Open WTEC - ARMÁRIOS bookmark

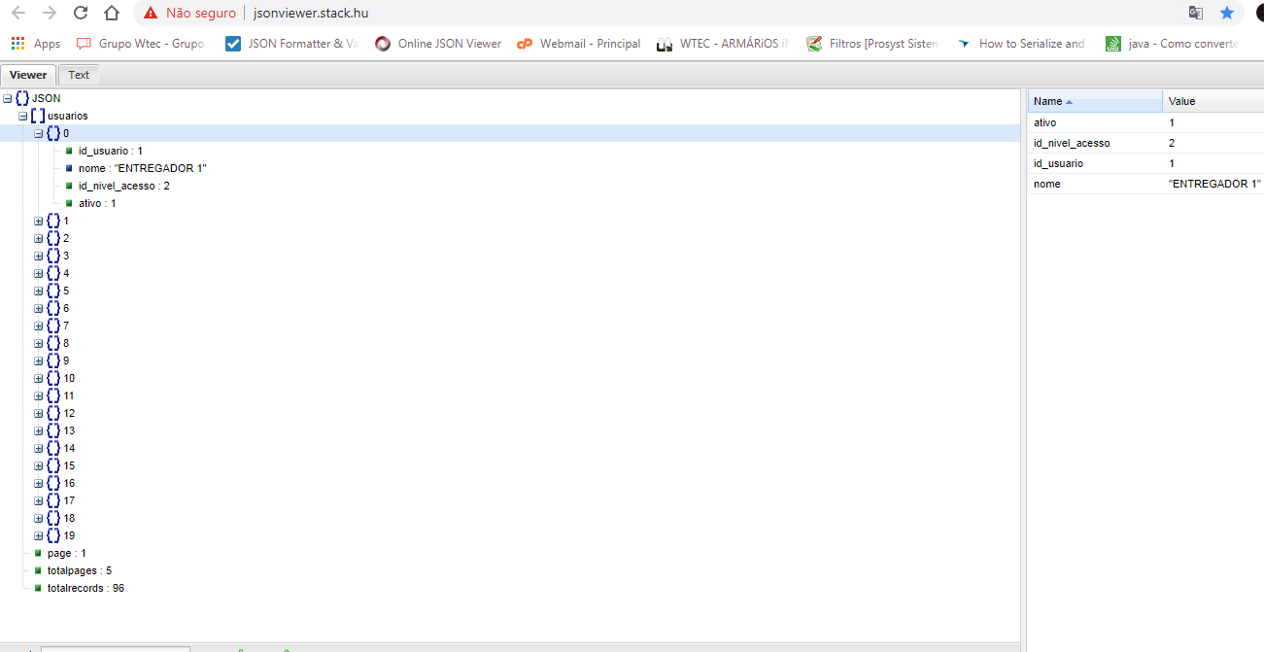coord(723,44)
